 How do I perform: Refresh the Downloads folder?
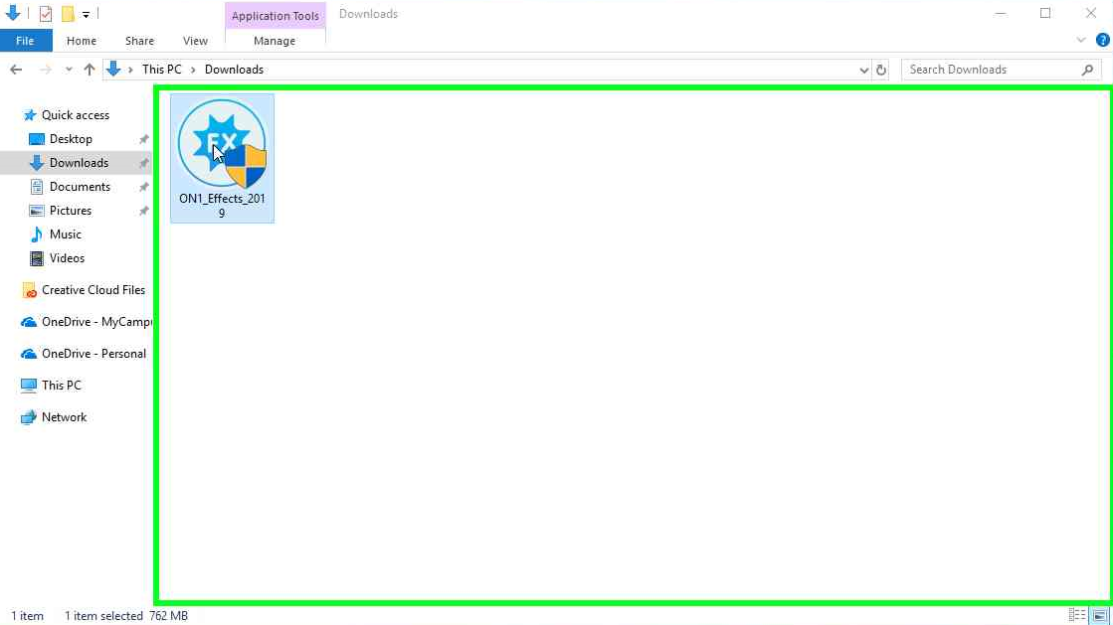tap(881, 70)
